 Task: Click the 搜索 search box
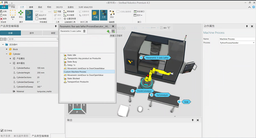(33, 39)
